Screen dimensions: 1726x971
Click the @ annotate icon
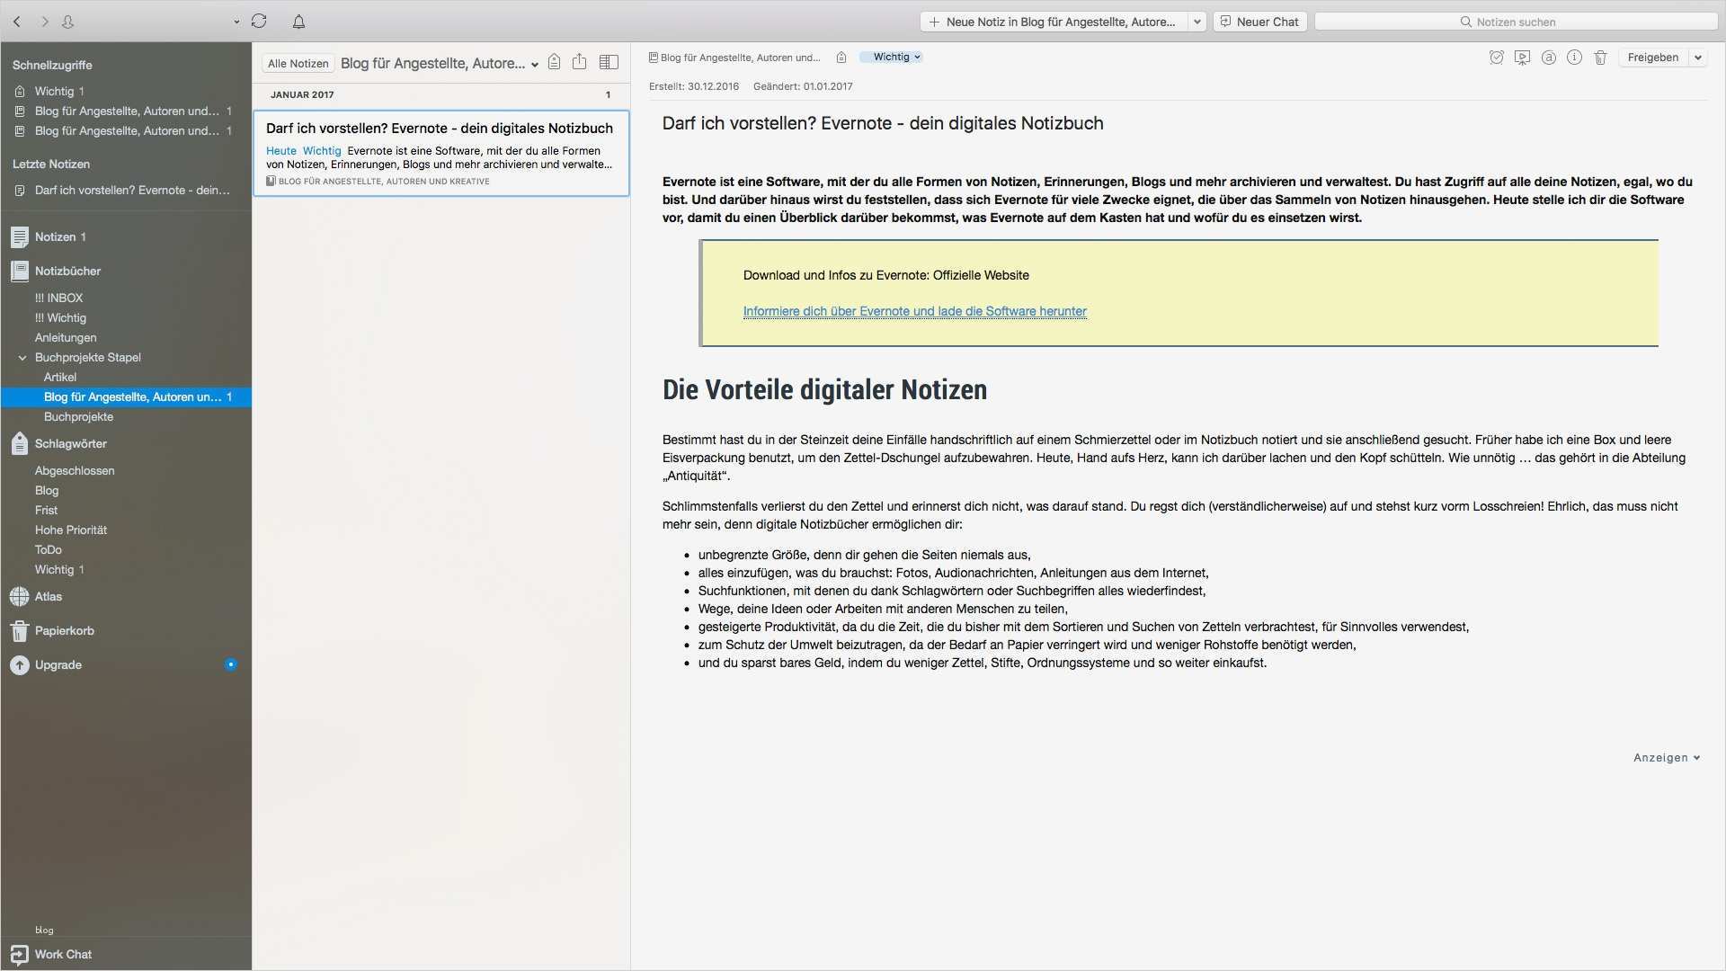pos(1548,58)
